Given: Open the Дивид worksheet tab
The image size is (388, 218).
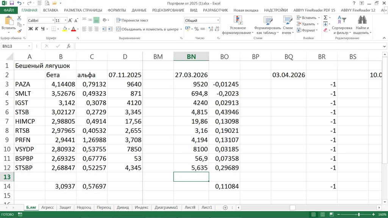Looking at the screenshot, I should point(123,207).
